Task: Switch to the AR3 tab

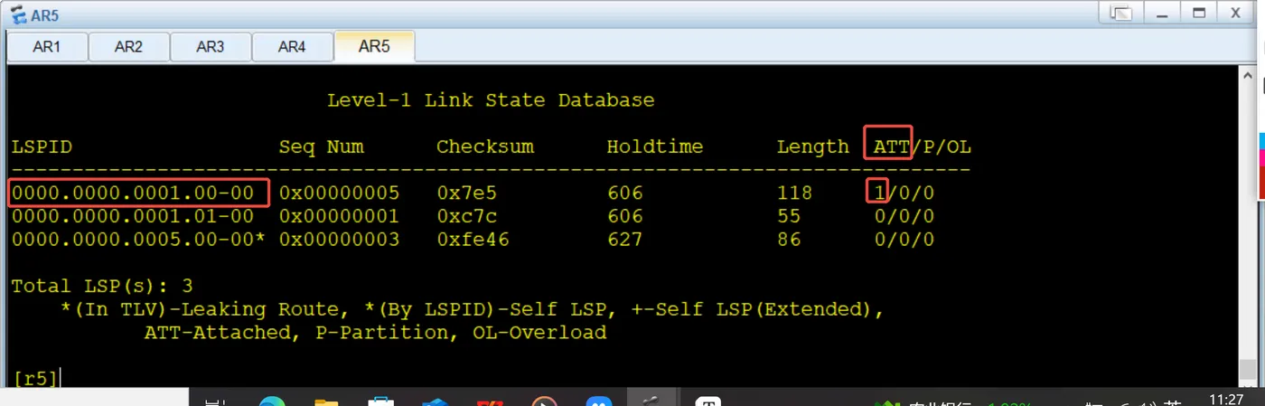Action: click(x=211, y=47)
